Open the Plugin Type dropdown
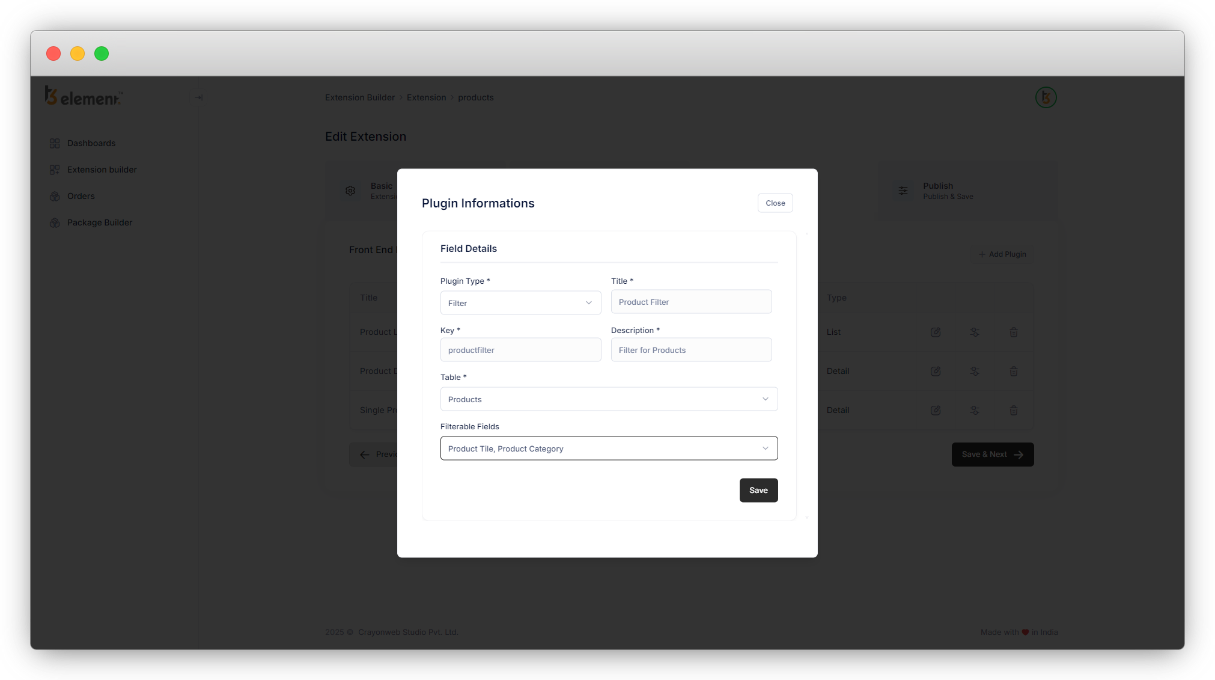The height and width of the screenshot is (680, 1215). [x=520, y=303]
